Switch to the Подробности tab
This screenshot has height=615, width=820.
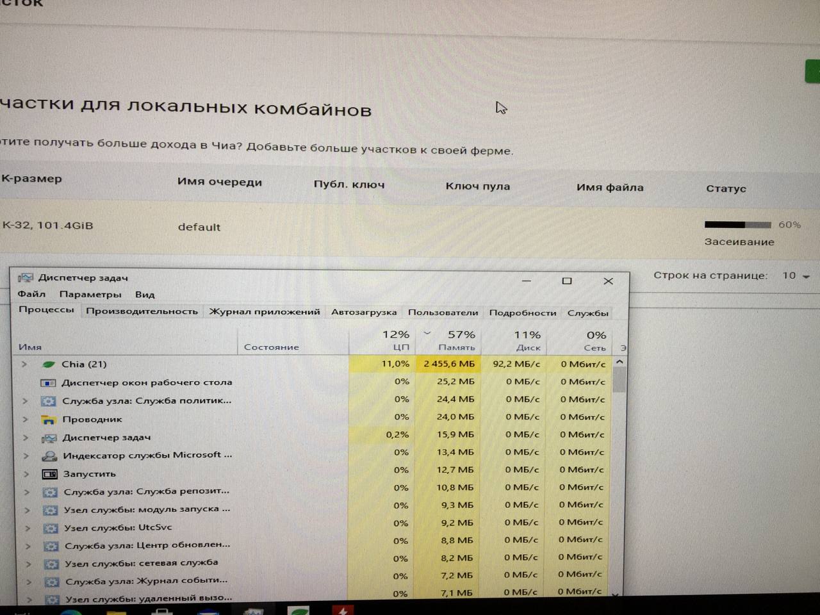point(523,313)
